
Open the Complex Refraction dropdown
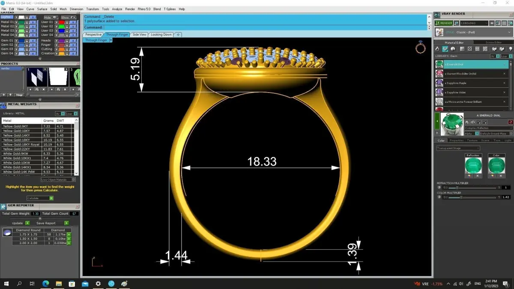click(489, 128)
